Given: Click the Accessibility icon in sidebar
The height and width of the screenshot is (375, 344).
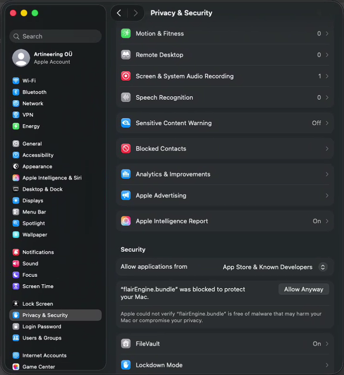Looking at the screenshot, I should coord(16,155).
